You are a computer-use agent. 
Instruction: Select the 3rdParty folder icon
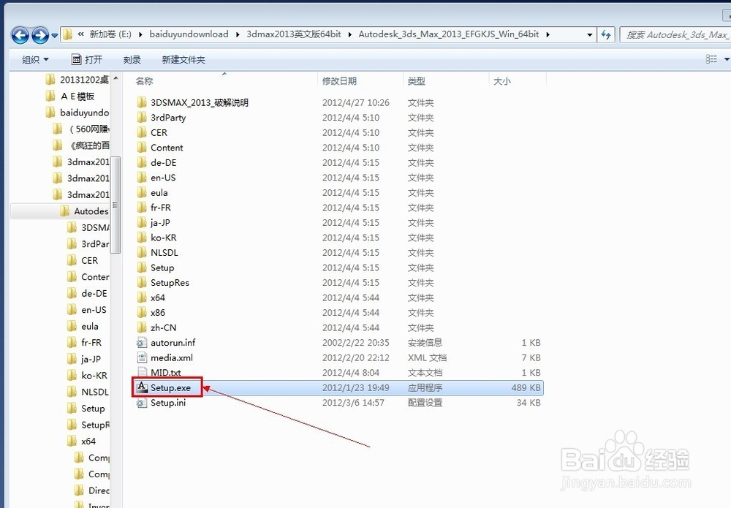click(x=142, y=118)
